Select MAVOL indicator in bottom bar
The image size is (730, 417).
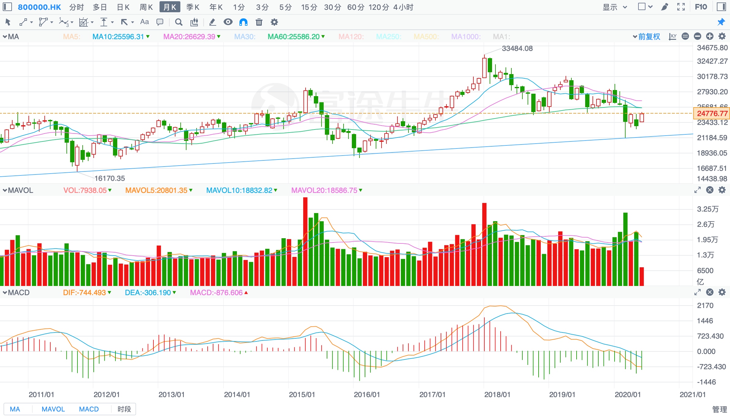point(53,409)
